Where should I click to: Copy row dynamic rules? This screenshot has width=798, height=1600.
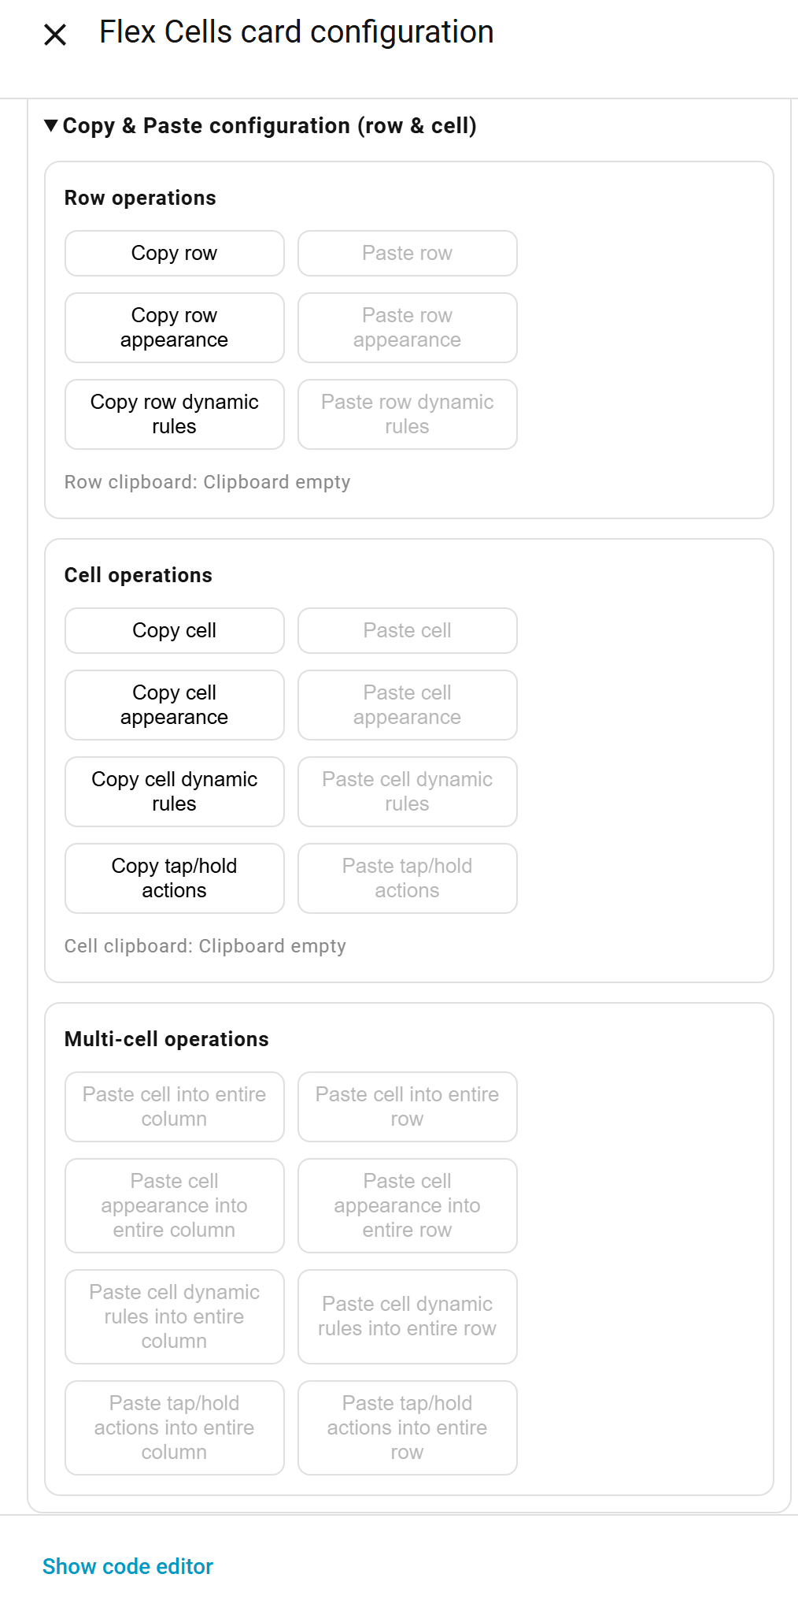pos(174,414)
